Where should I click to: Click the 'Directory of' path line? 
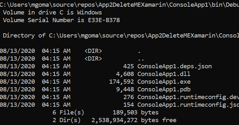pyautogui.click(x=121, y=36)
